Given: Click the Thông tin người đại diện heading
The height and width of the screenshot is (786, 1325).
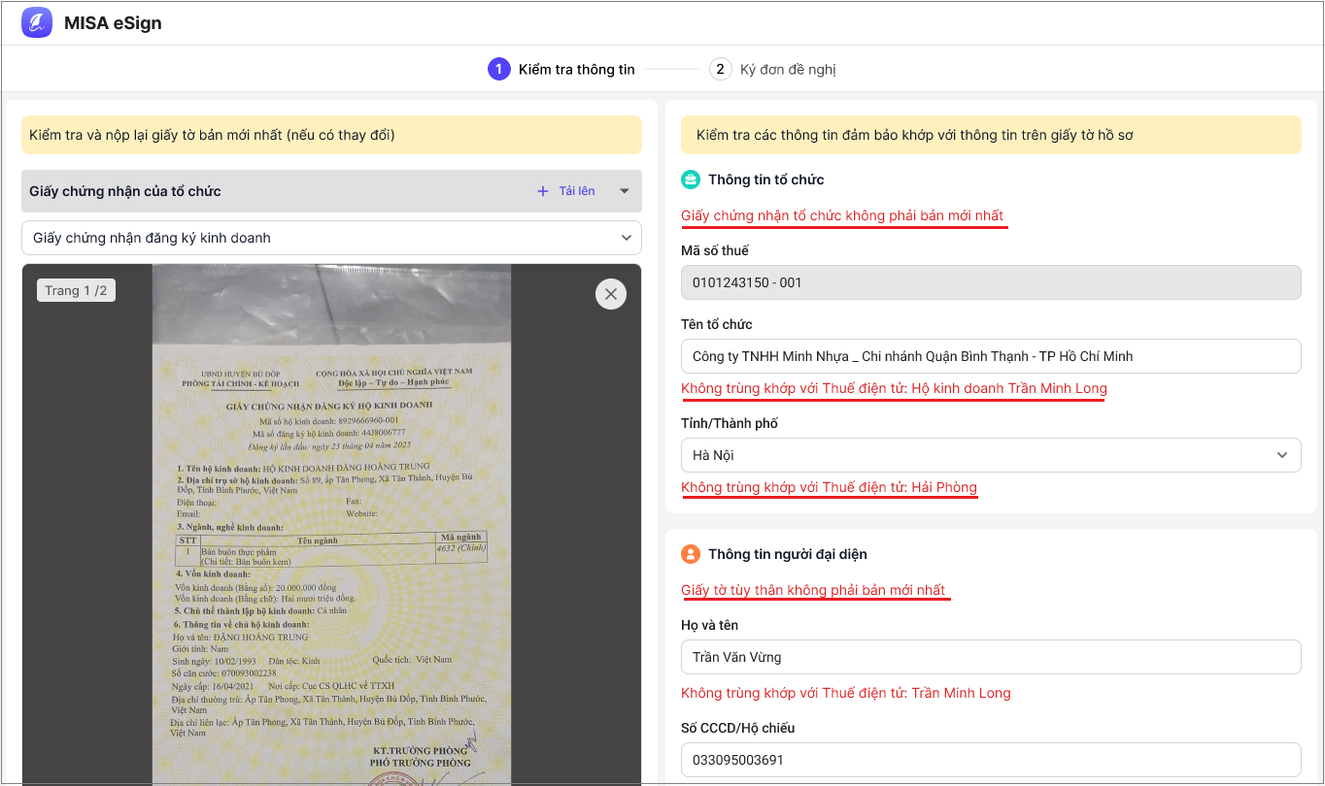Looking at the screenshot, I should point(788,554).
